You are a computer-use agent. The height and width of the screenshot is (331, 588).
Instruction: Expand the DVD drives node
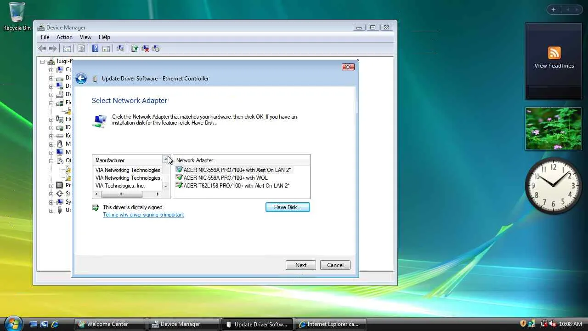click(51, 94)
